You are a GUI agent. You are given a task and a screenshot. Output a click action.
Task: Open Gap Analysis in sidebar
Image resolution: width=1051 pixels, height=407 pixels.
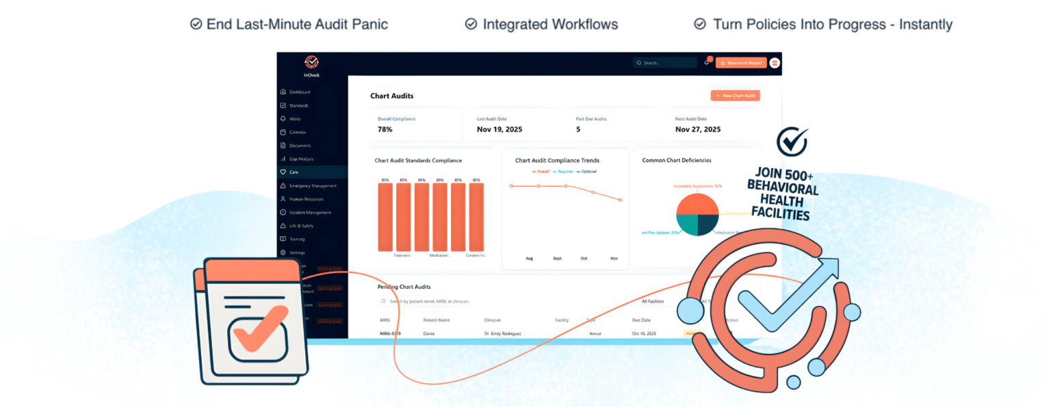pyautogui.click(x=297, y=159)
